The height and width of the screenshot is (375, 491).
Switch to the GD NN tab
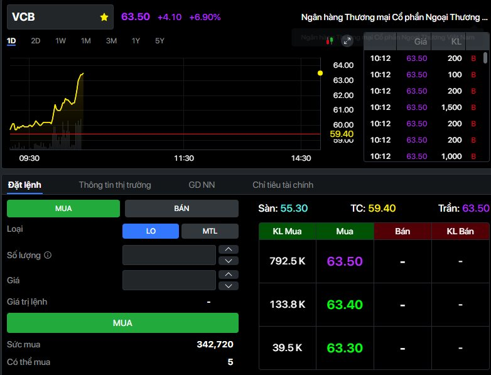point(202,185)
